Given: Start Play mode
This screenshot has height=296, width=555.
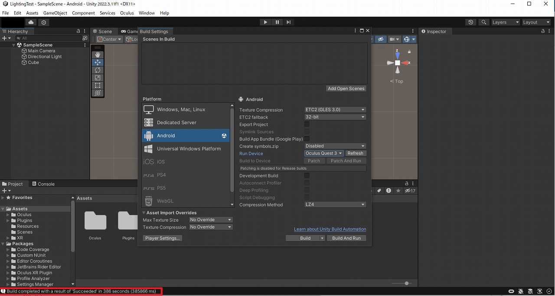Looking at the screenshot, I should [x=266, y=22].
